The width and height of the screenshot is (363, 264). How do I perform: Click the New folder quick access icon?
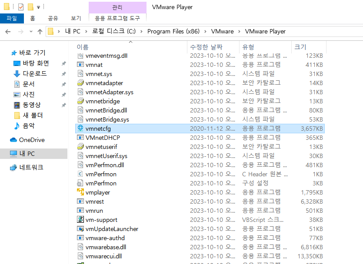(x=30, y=7)
